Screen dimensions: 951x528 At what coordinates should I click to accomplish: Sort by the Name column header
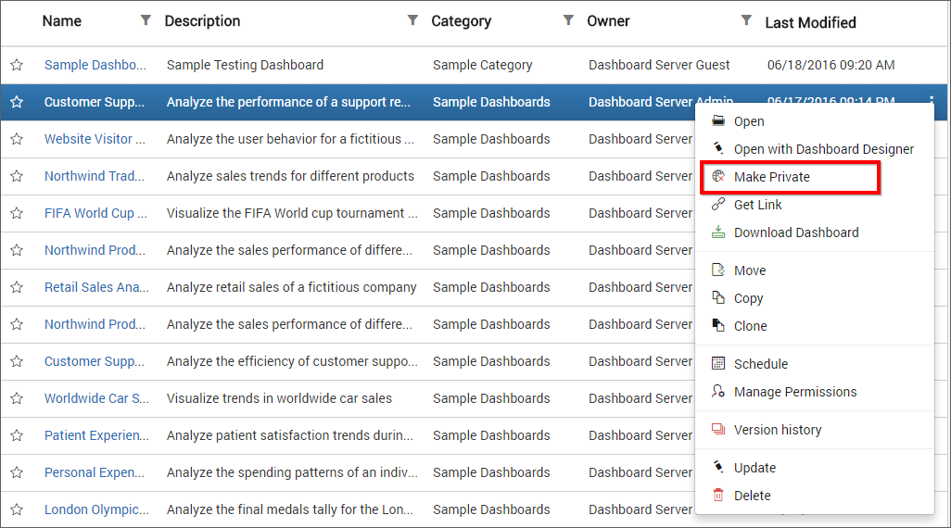tap(62, 20)
